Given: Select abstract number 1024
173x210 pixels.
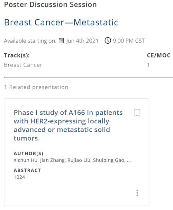Looking at the screenshot, I should (19, 177).
